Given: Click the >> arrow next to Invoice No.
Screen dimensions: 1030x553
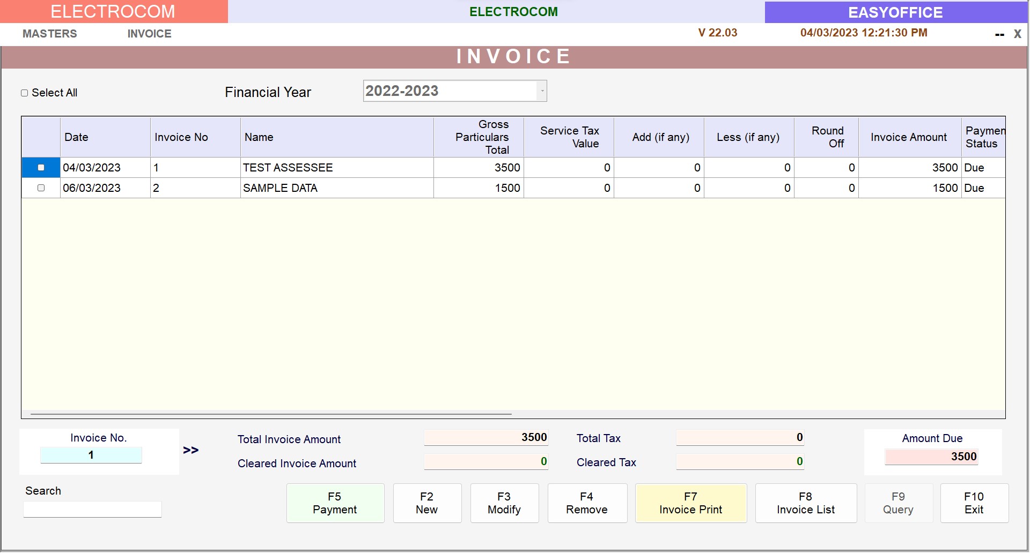Looking at the screenshot, I should click(x=190, y=450).
